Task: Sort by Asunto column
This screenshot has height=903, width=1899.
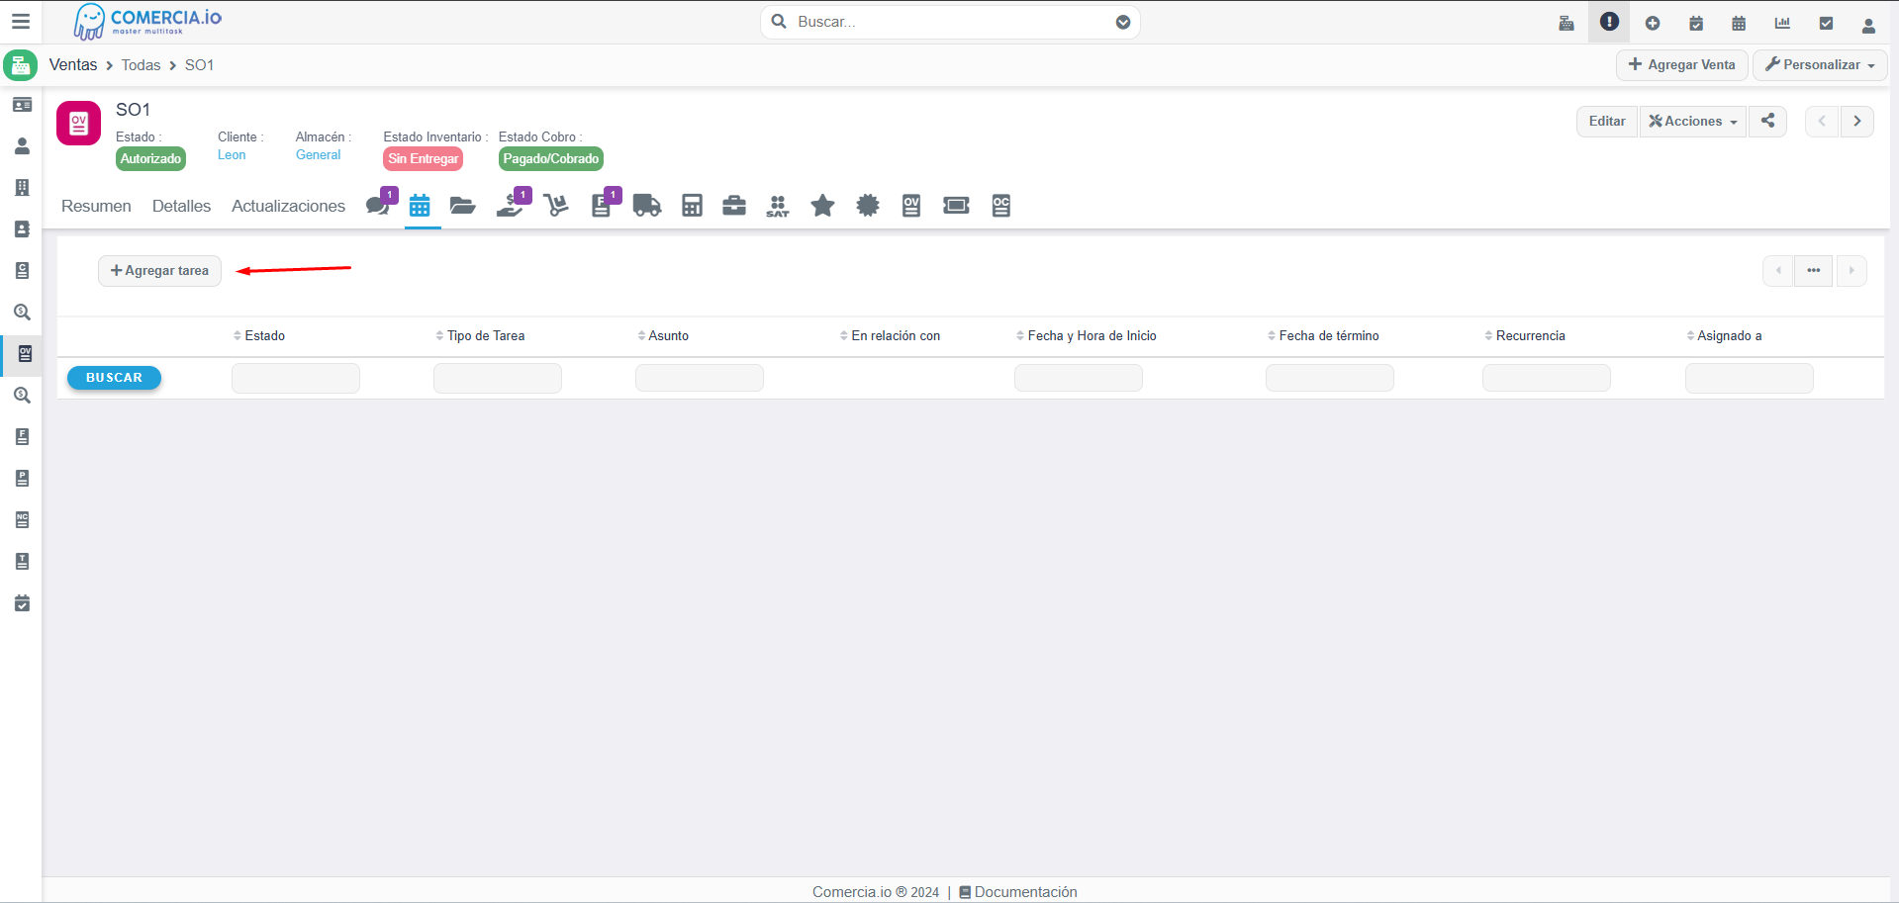Action: [x=663, y=336]
